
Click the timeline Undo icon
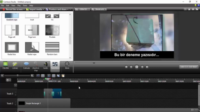38,76
